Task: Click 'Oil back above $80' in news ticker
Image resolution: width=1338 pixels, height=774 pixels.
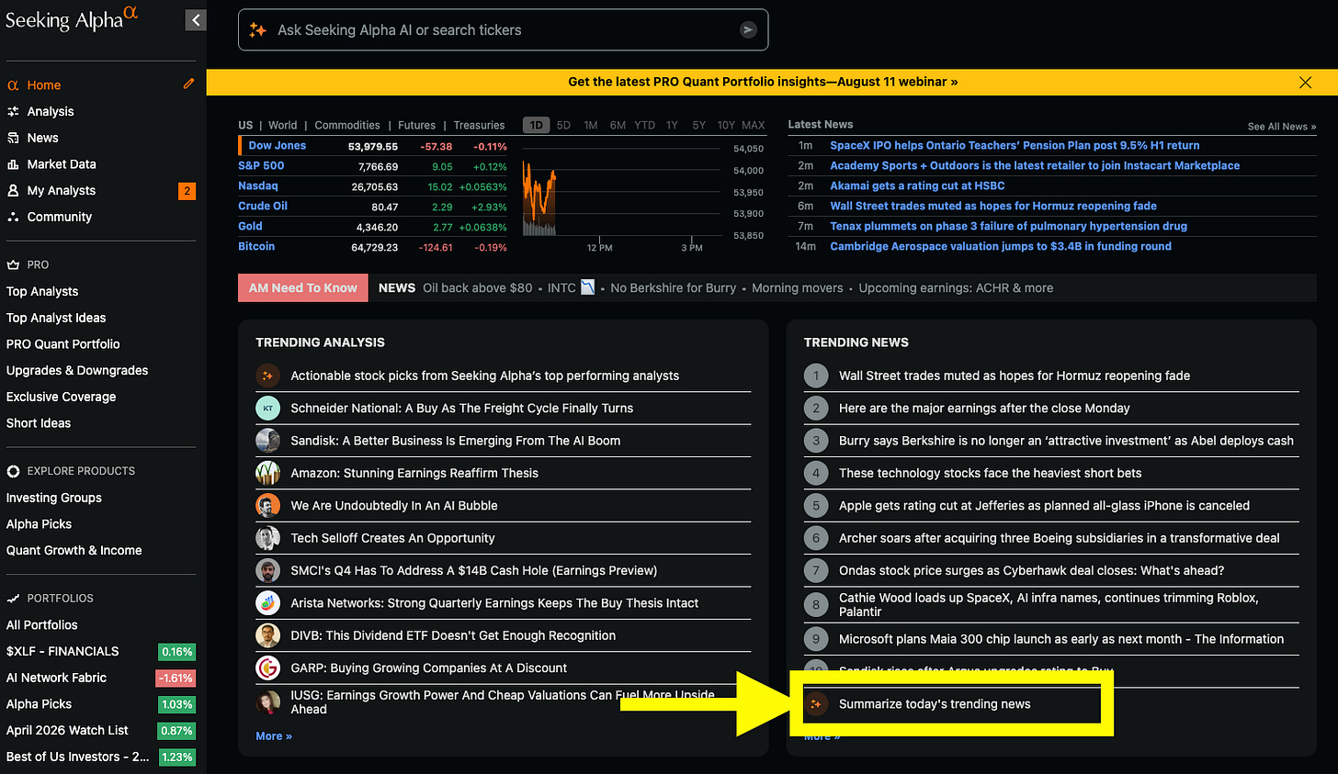Action: tap(478, 287)
